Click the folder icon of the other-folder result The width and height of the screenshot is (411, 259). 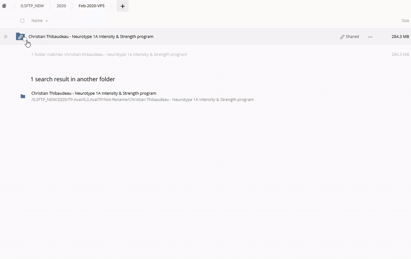pyautogui.click(x=23, y=96)
